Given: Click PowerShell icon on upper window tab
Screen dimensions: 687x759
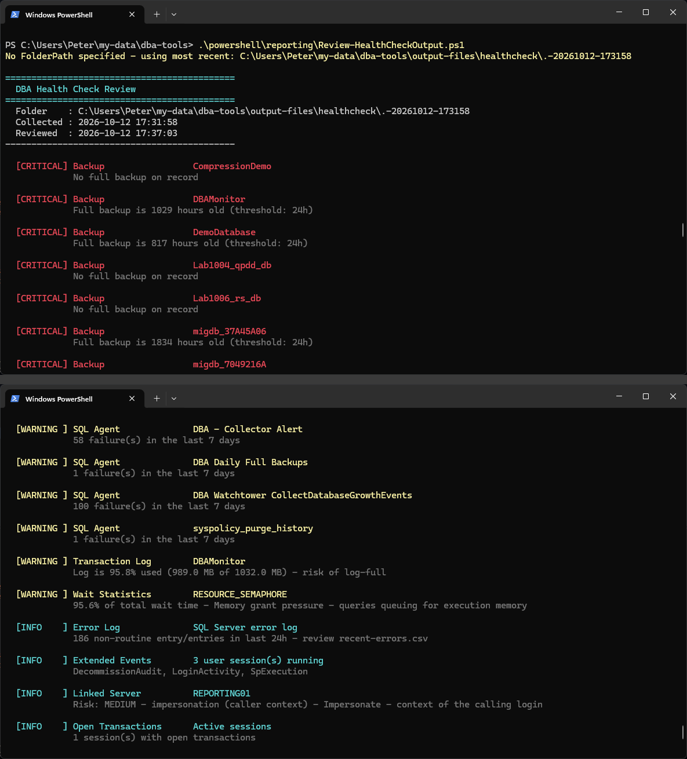Looking at the screenshot, I should 15,14.
